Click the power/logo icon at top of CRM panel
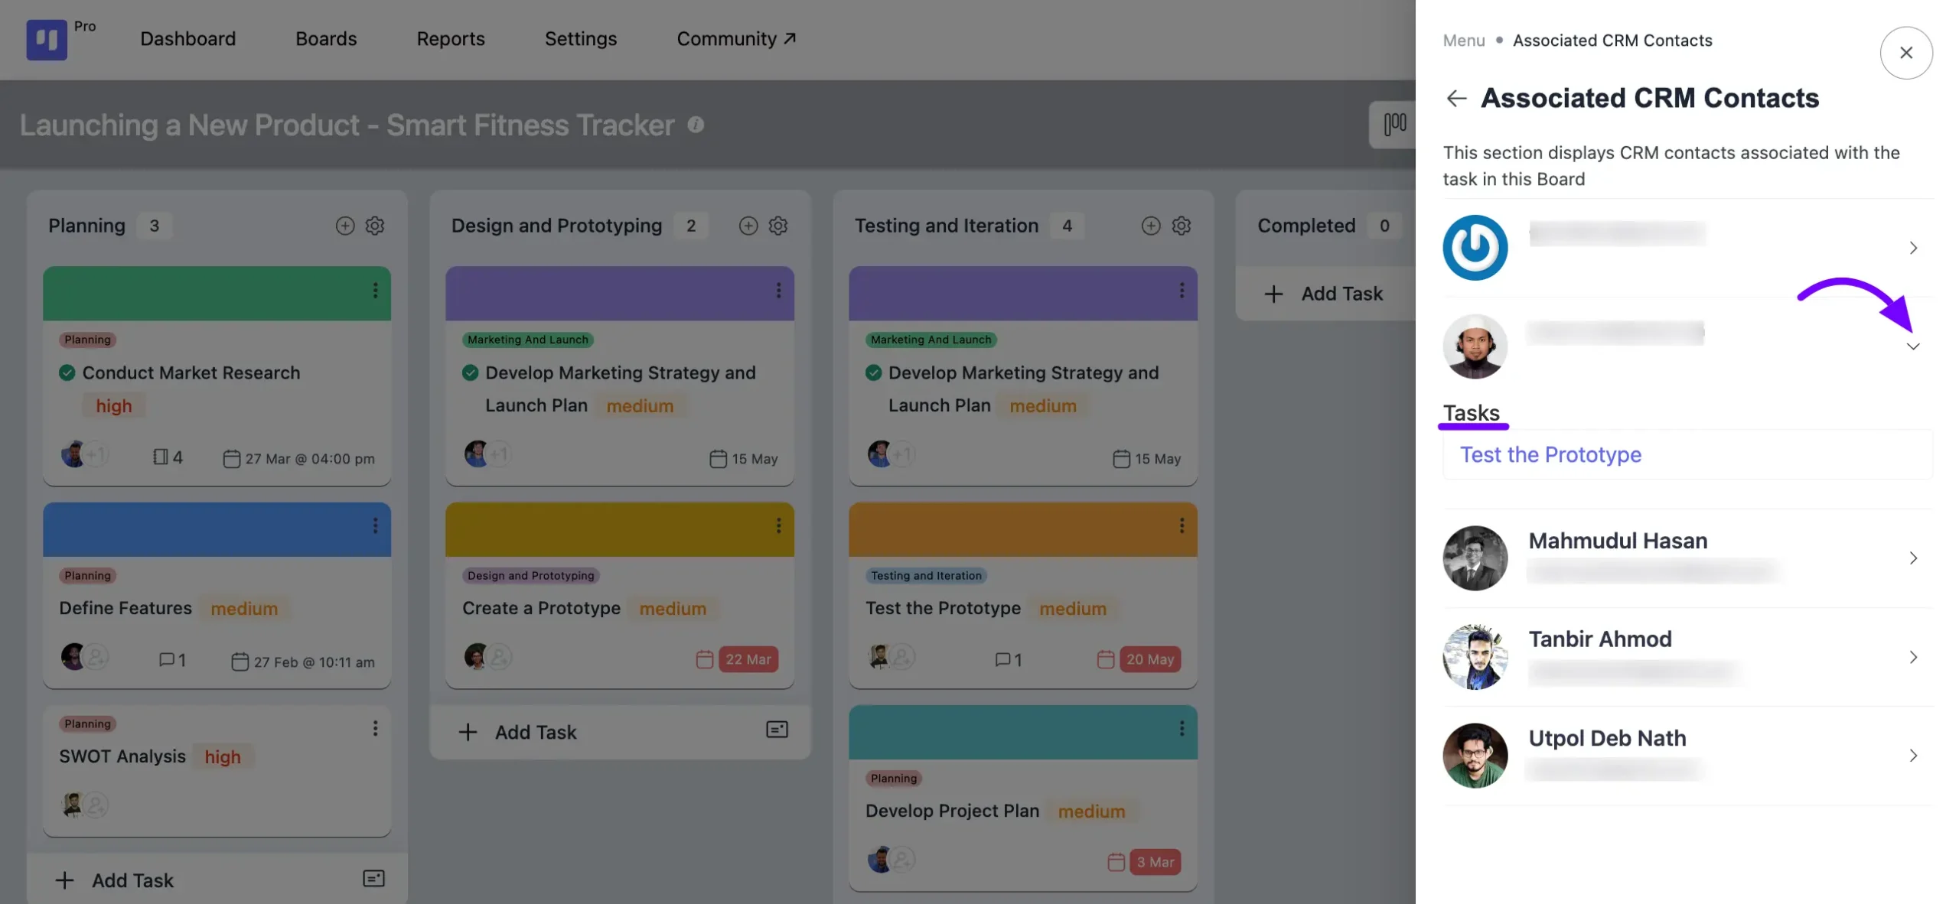The image size is (1959, 904). [1475, 246]
